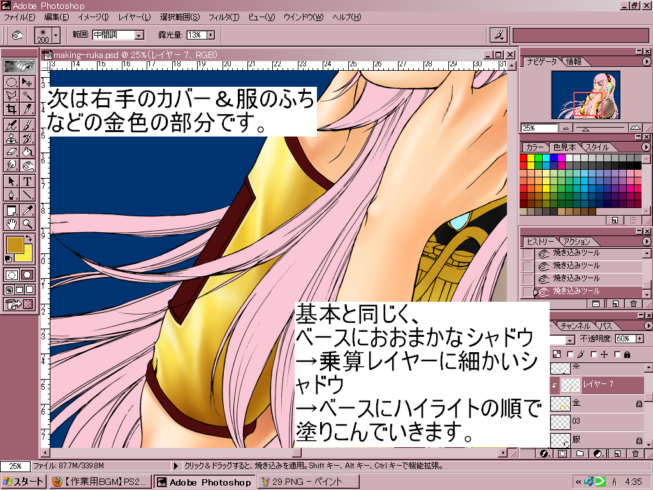Select the 金 layer
The height and width of the screenshot is (490, 653).
pos(597,403)
